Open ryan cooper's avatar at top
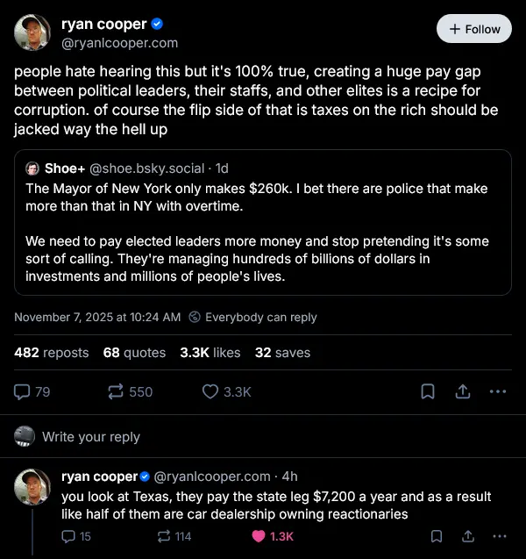 click(x=32, y=32)
